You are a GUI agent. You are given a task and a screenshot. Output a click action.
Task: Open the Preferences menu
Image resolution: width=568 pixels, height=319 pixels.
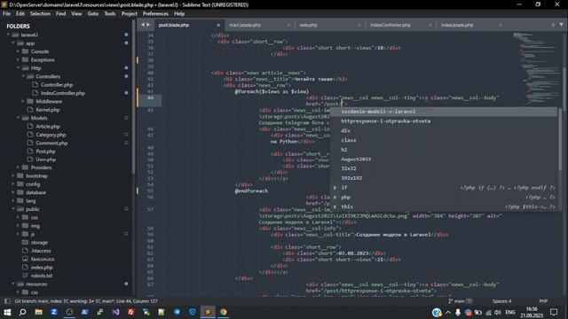pos(155,14)
